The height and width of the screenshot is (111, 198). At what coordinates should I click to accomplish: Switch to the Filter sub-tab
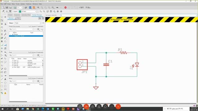click(18, 18)
